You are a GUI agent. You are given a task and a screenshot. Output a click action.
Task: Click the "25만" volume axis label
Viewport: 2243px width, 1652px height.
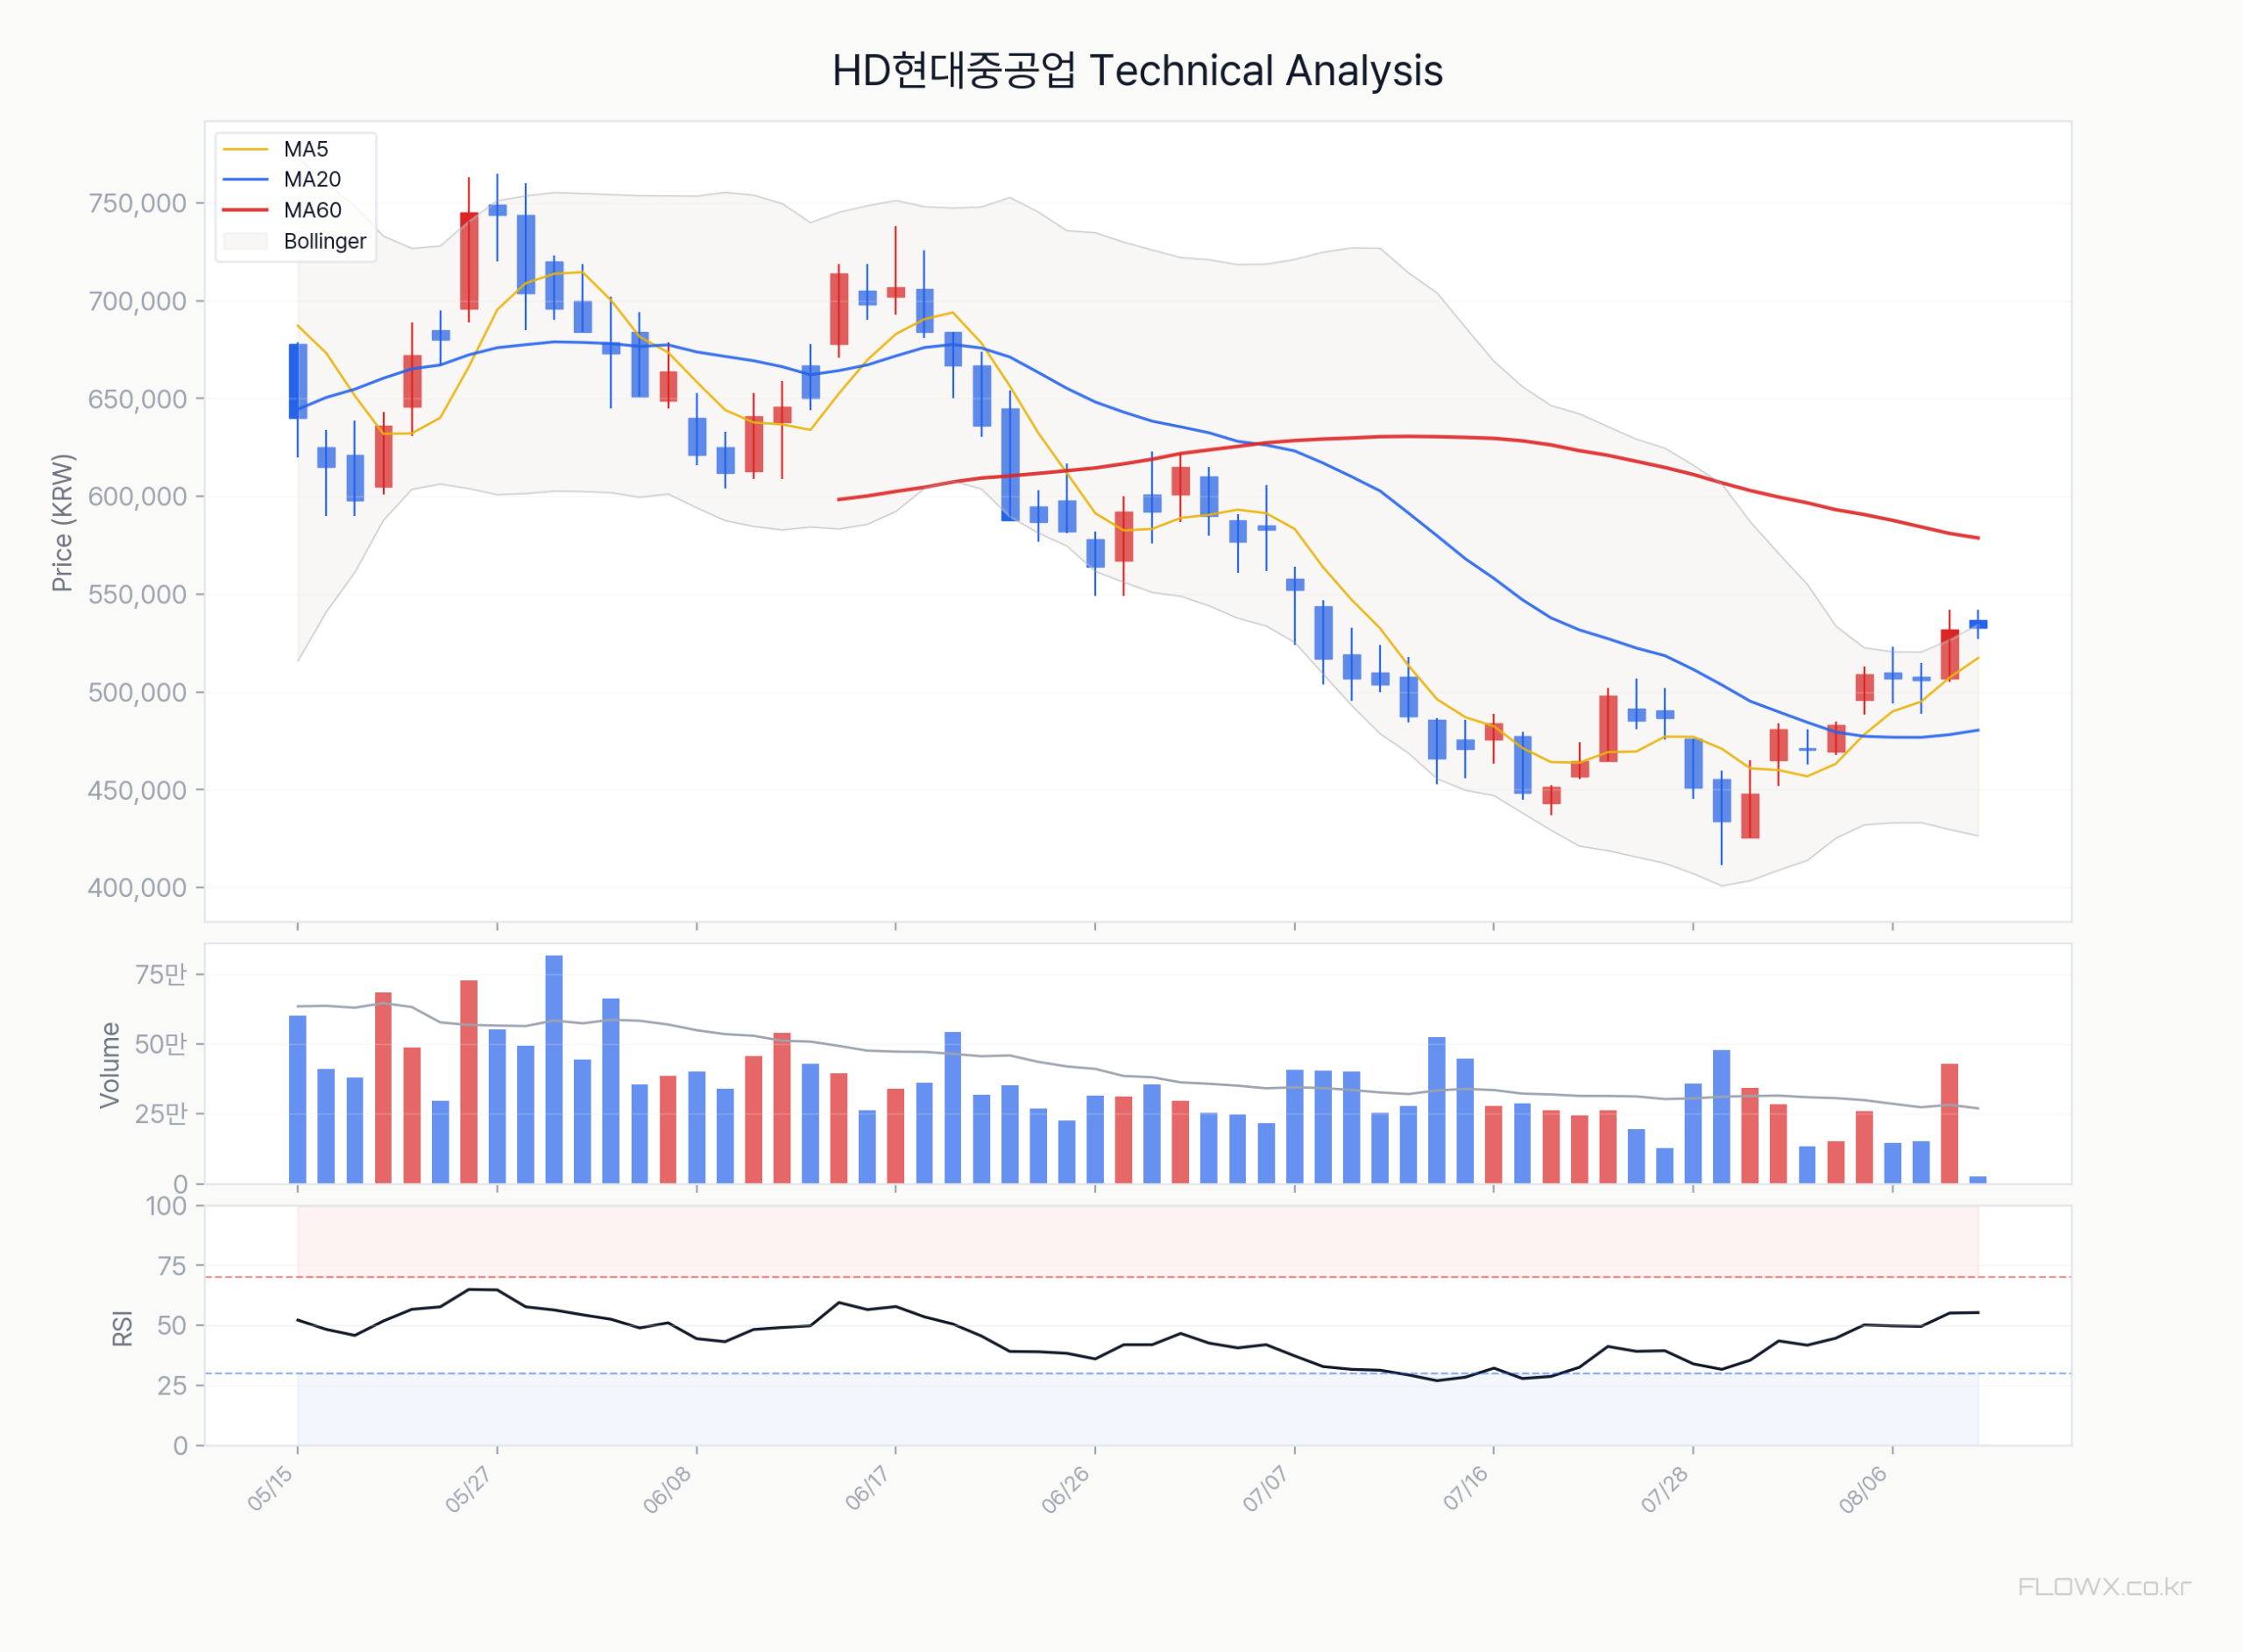[161, 1114]
